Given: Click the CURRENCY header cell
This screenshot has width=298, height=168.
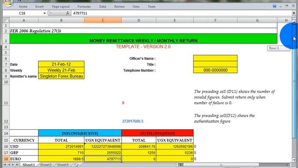Looking at the screenshot, I should click(24, 140).
